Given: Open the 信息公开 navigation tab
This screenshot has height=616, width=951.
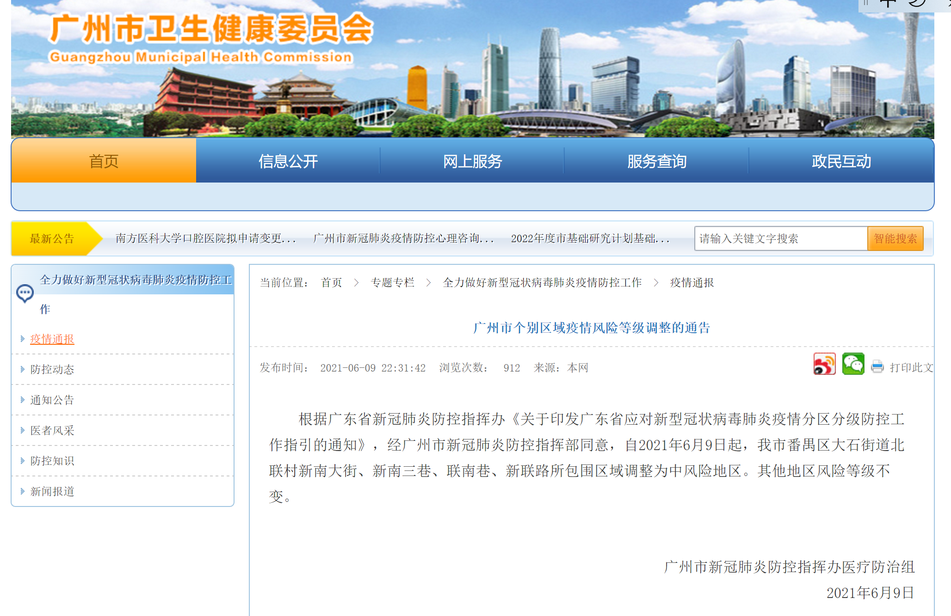Looking at the screenshot, I should coord(288,161).
